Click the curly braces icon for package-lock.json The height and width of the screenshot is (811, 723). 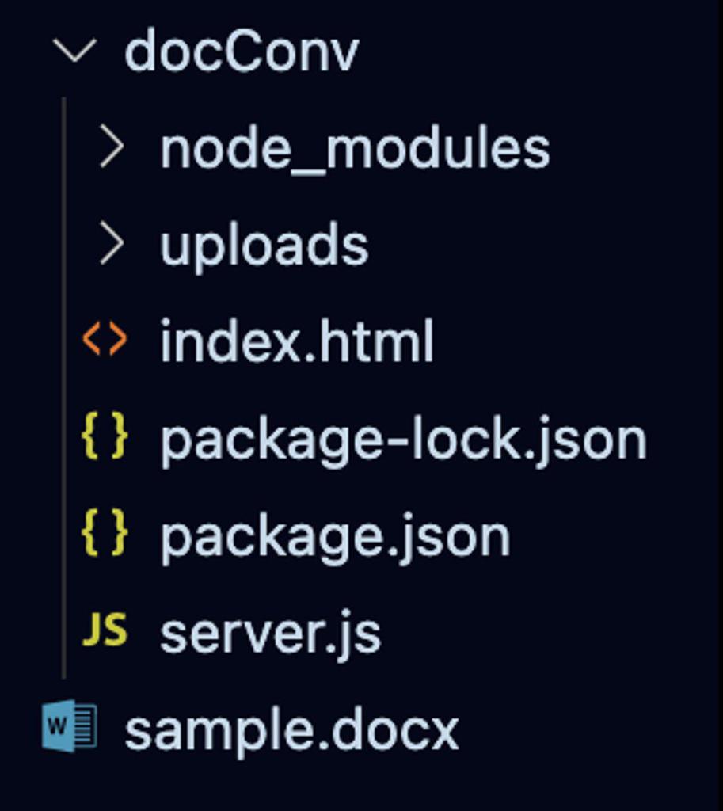(104, 438)
